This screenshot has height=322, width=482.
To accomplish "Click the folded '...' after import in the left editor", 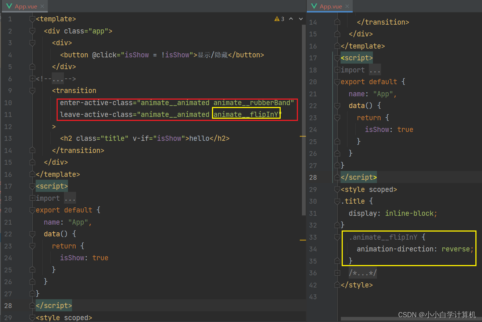I will [x=70, y=198].
